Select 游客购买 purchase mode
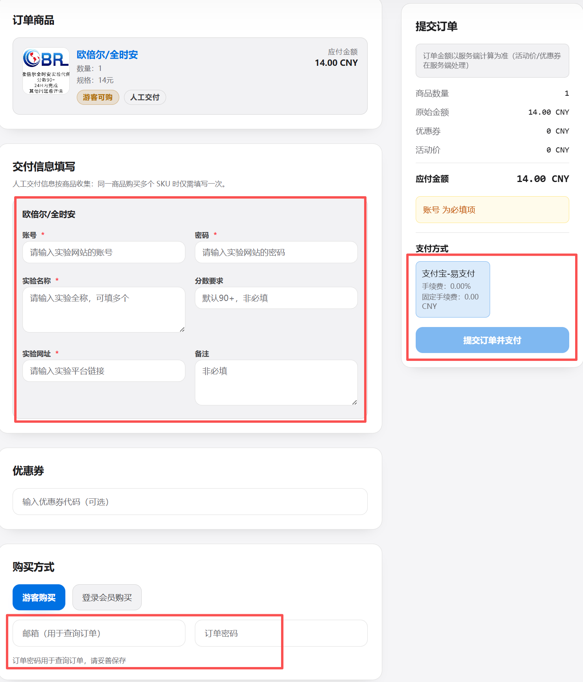 pos(39,597)
